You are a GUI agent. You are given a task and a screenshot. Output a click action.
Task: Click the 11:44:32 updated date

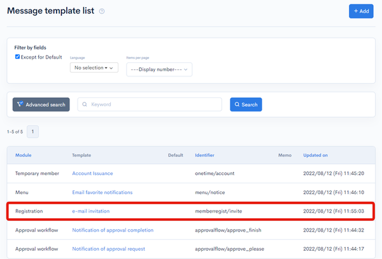(x=334, y=230)
